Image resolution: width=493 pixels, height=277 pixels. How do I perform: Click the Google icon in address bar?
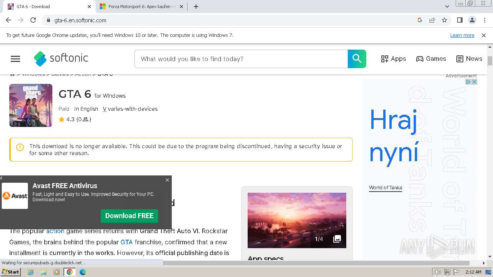tap(420, 20)
